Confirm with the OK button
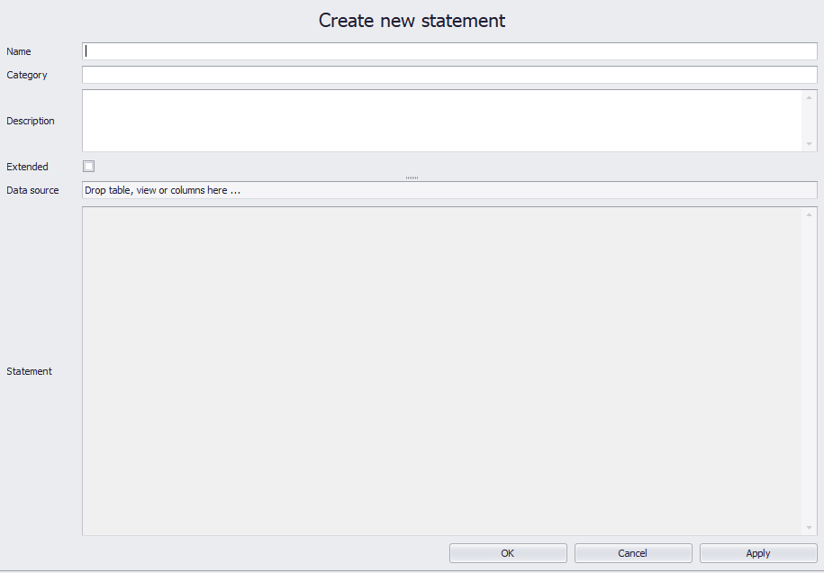The width and height of the screenshot is (824, 573). pos(508,553)
